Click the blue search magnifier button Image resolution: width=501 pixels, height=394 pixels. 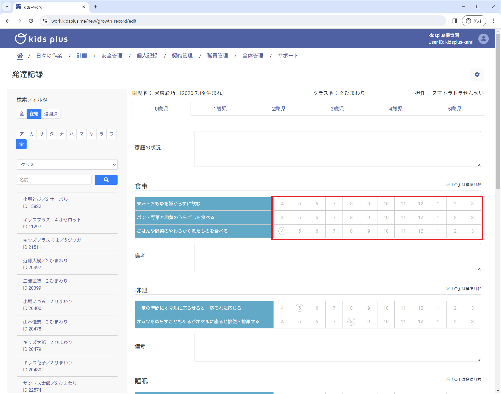106,180
